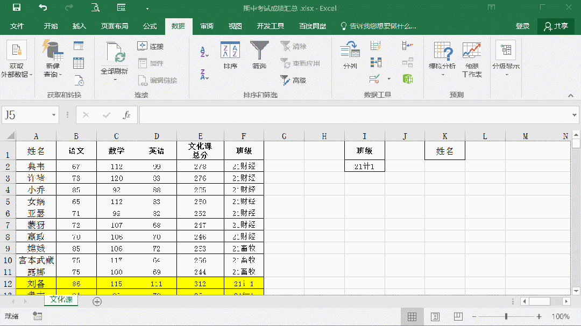Click the remove duplicates icon

tap(375, 62)
